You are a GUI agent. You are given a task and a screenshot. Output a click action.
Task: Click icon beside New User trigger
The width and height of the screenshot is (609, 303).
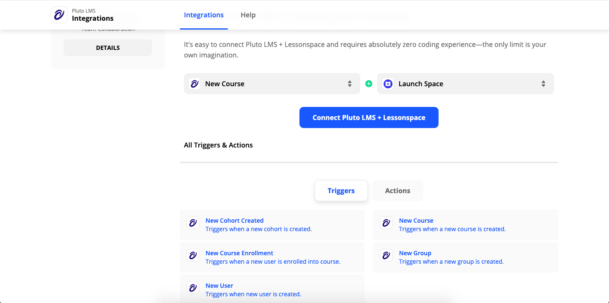pos(193,288)
